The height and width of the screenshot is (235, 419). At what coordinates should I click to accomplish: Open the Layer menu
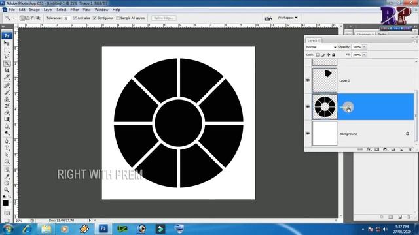[x=48, y=10]
